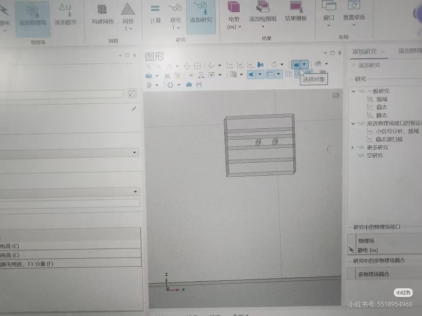Click the Reset Desktop (重置桌面) ribbon icon
The height and width of the screenshot is (316, 422).
pyautogui.click(x=354, y=5)
